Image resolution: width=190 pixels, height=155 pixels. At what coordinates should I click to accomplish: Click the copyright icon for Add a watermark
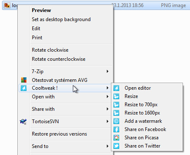[116, 121]
